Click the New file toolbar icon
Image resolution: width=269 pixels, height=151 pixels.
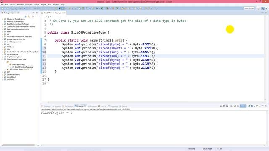click(2, 8)
